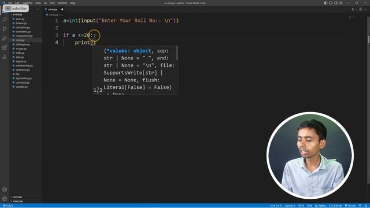Open the Accounts menu icon
Image resolution: width=370 pixels, height=208 pixels.
[5, 190]
